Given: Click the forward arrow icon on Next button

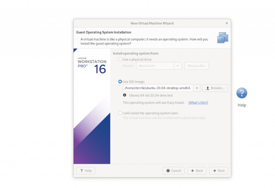Looking at the screenshot, I should point(214,171).
